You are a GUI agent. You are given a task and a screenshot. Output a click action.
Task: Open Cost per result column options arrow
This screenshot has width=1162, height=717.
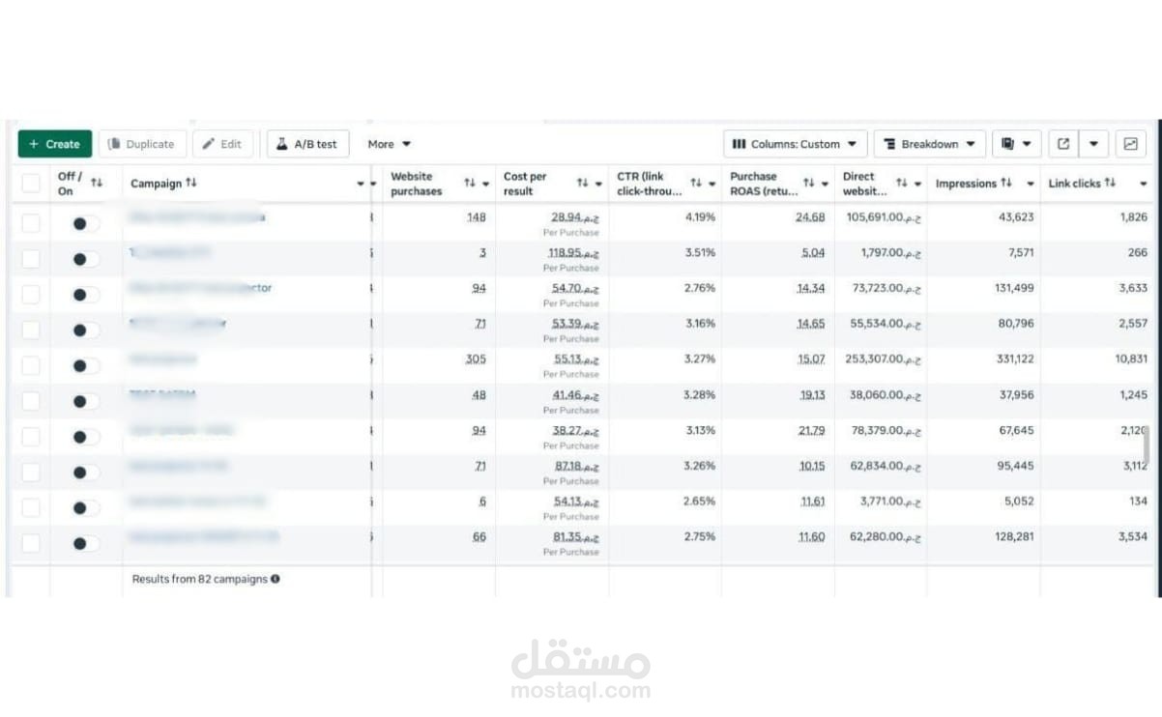point(598,184)
